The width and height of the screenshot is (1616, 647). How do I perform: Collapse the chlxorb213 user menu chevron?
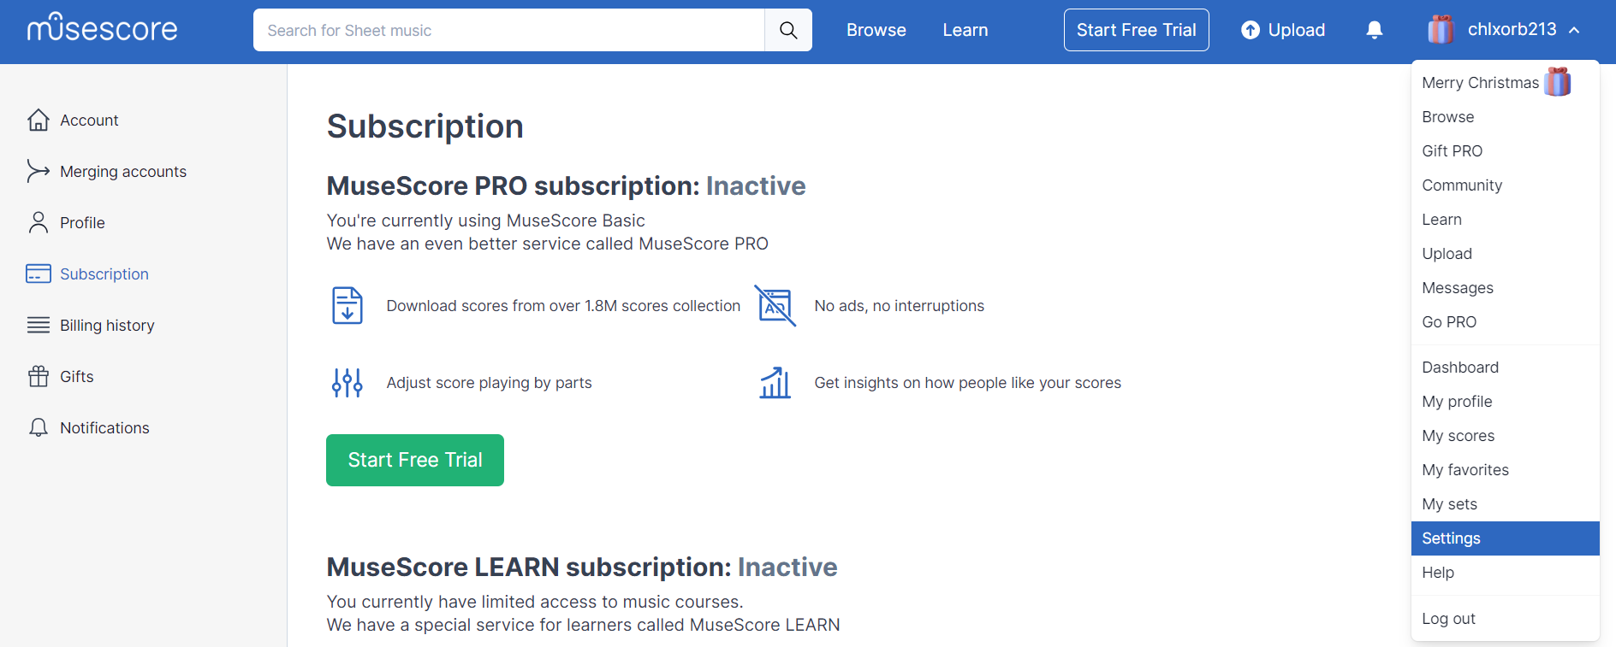pos(1574,30)
